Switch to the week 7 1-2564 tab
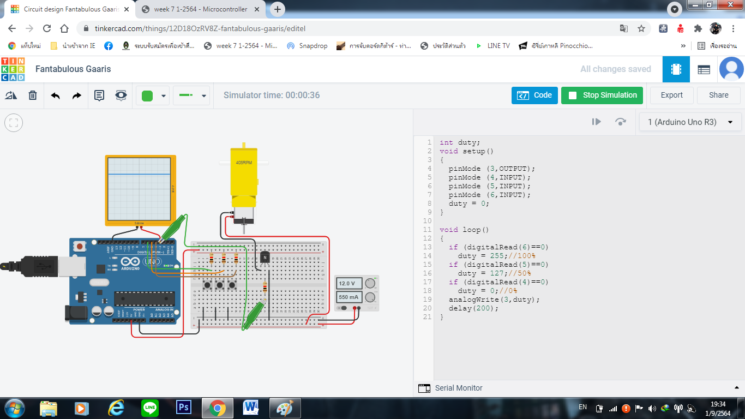The image size is (745, 419). (201, 9)
